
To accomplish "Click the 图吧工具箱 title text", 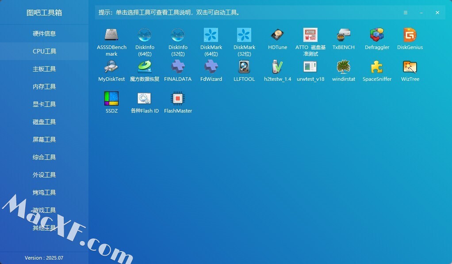I will [x=44, y=13].
